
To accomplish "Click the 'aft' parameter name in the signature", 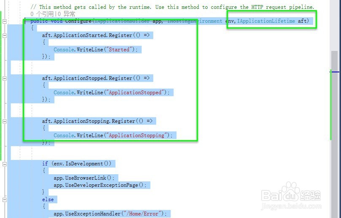I will [x=302, y=21].
